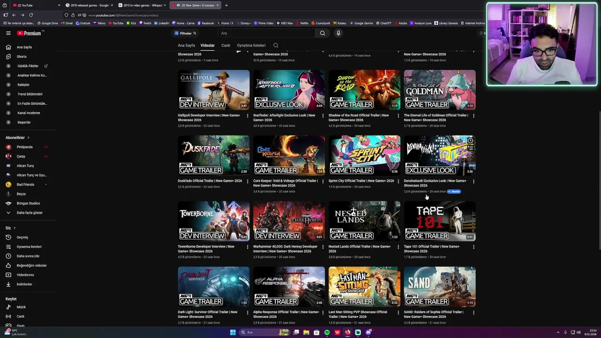Click the Remix badge under Denshattack video

coord(454,192)
